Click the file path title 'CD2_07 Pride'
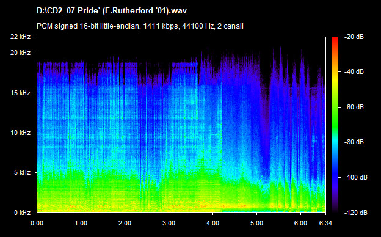381x237 pixels. tap(112, 11)
